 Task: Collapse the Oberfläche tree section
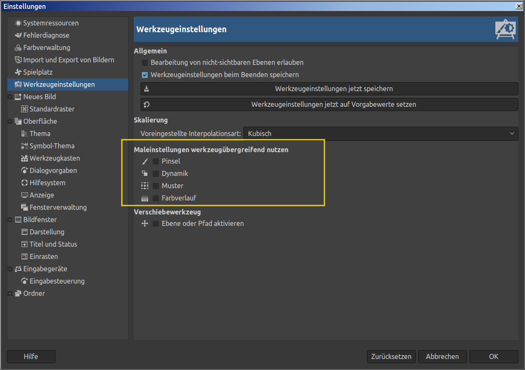pyautogui.click(x=10, y=121)
